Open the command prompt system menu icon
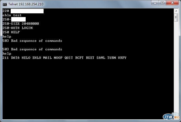The width and height of the screenshot is (181, 122). (5, 4)
